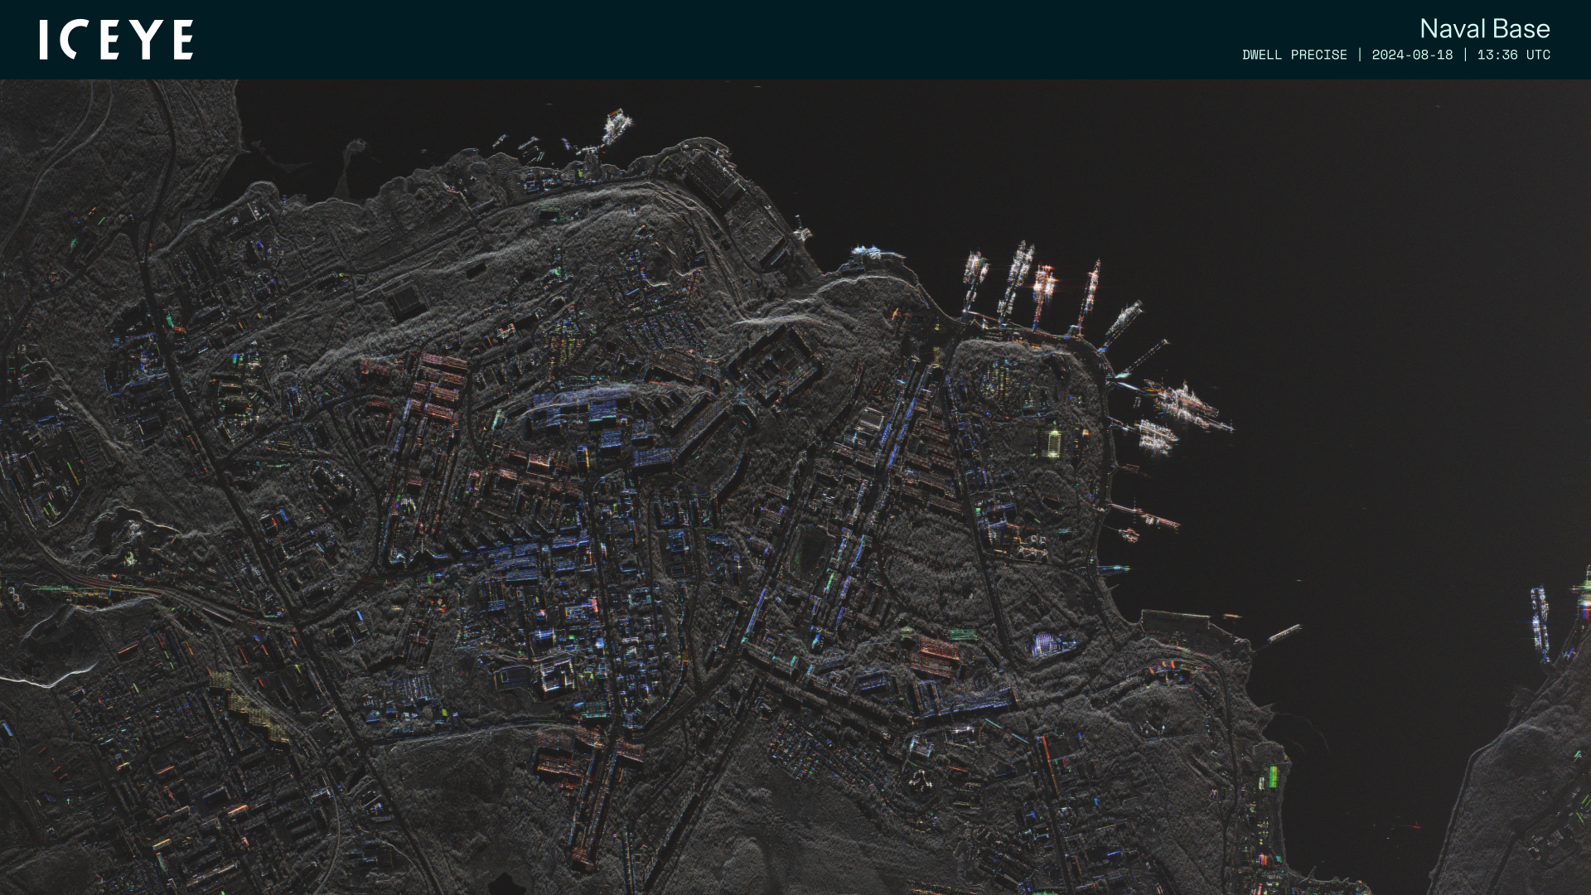This screenshot has height=895, width=1591.
Task: Click the ICEYE logo
Action: tap(116, 40)
